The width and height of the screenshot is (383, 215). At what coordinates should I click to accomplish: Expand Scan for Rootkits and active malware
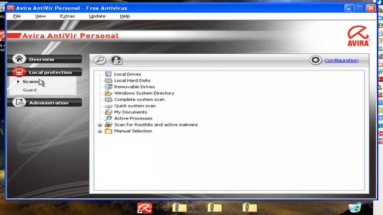pos(100,125)
